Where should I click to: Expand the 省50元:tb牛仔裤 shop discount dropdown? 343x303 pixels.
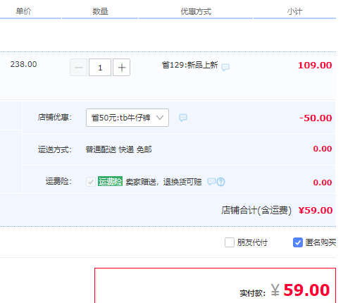(127, 118)
